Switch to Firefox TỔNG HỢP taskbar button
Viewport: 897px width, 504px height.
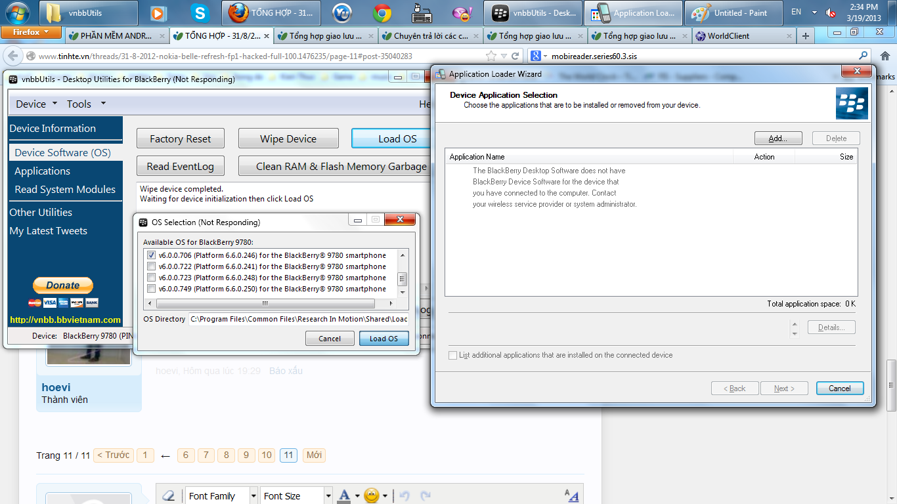click(x=271, y=12)
